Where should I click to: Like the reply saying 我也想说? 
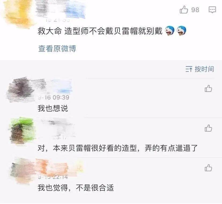click(208, 89)
